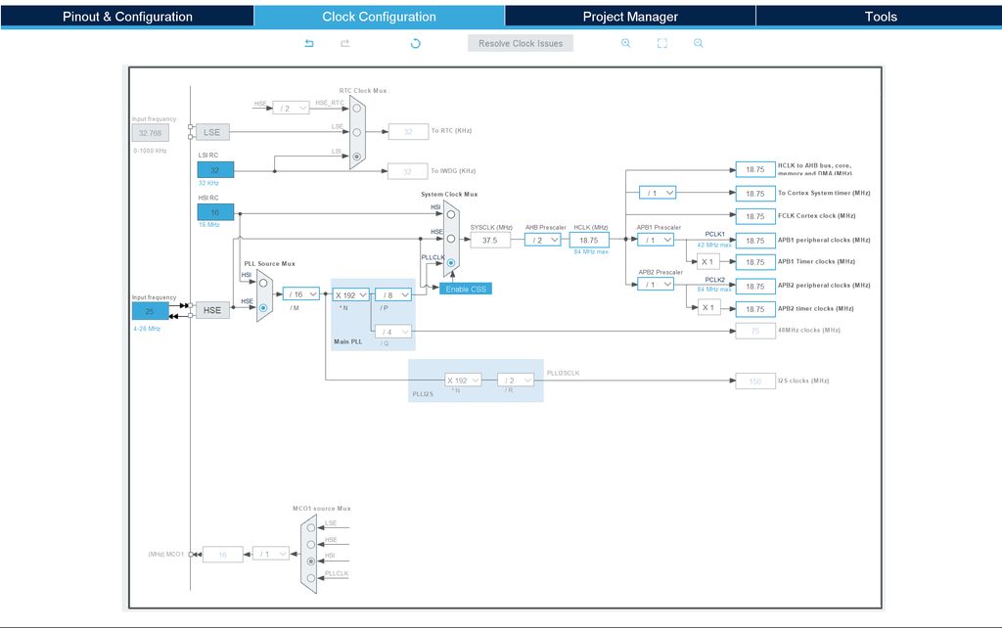Screen dimensions: 1002x628
Task: Open the MCO1 /1 divider dropdown
Action: click(271, 554)
